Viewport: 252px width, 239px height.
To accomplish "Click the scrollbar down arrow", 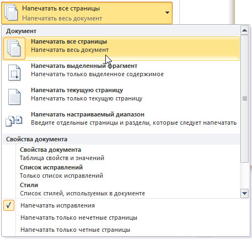I will point(244,194).
